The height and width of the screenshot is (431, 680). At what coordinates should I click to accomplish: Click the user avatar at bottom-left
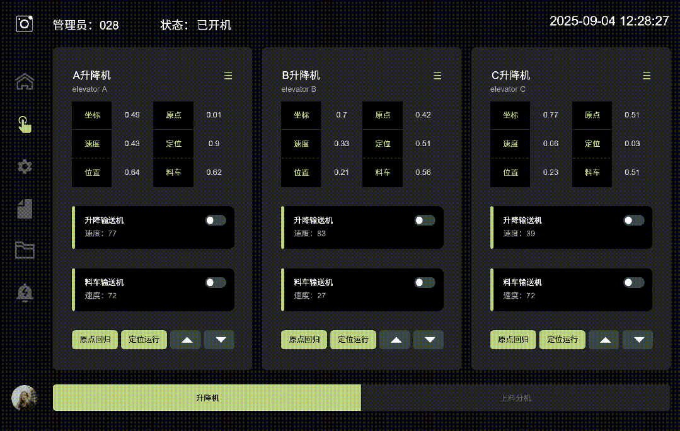click(x=24, y=398)
